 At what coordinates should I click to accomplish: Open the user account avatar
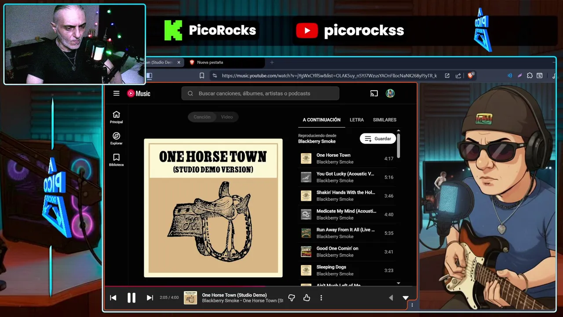pos(390,93)
